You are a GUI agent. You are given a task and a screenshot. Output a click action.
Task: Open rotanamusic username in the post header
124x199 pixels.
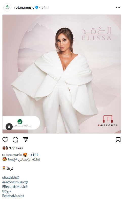coord(24,8)
